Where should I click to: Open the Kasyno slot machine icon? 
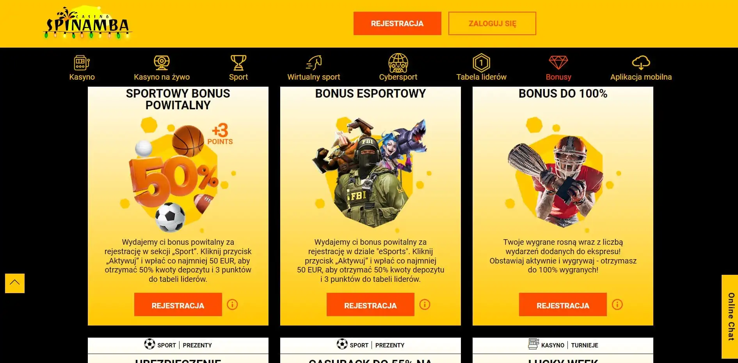click(82, 62)
